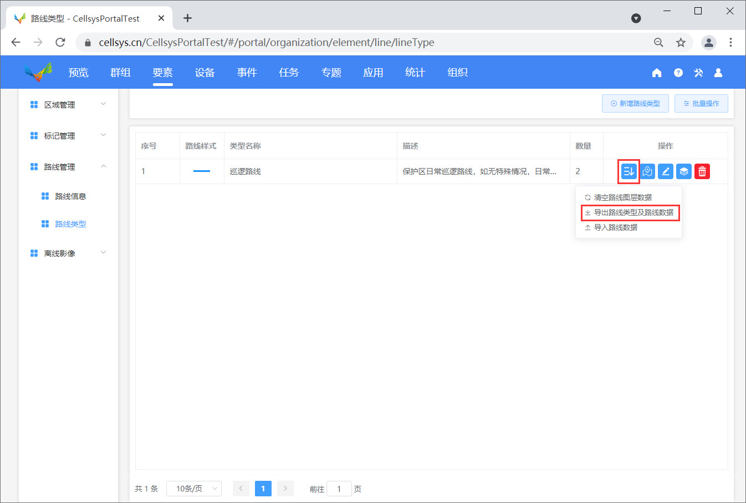Delete the 巡逻路线 row with trash icon

point(702,171)
